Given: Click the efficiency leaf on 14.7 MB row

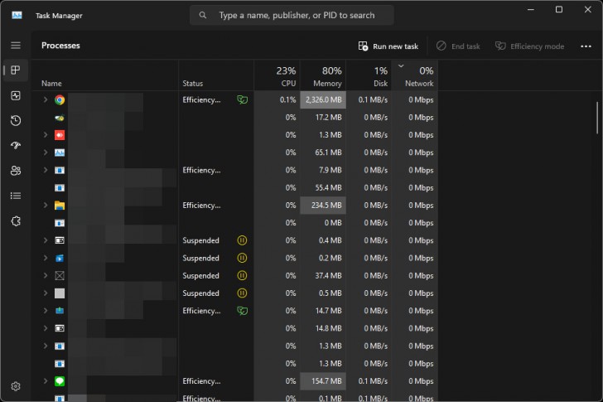Looking at the screenshot, I should [x=242, y=311].
